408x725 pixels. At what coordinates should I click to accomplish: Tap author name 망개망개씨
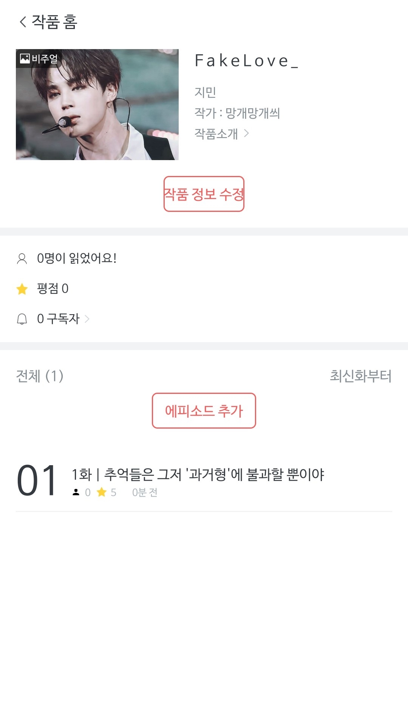coord(252,113)
